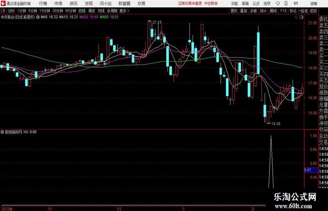Open the 版面 menu

coord(245,3)
